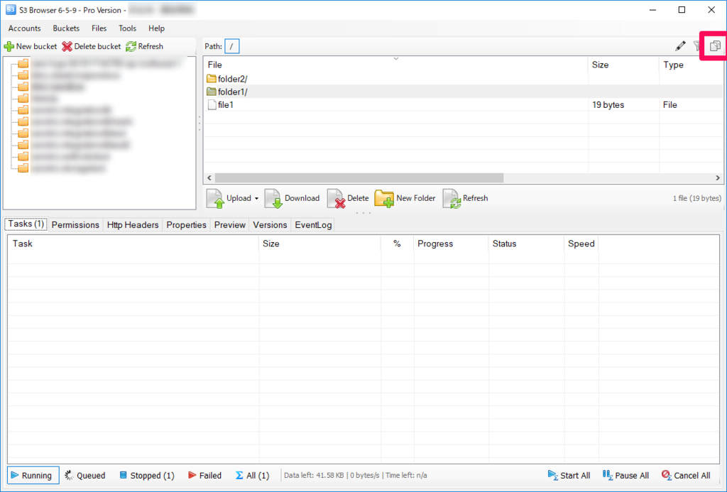Viewport: 727px width, 492px height.
Task: Switch to the Permissions tab
Action: click(x=75, y=225)
